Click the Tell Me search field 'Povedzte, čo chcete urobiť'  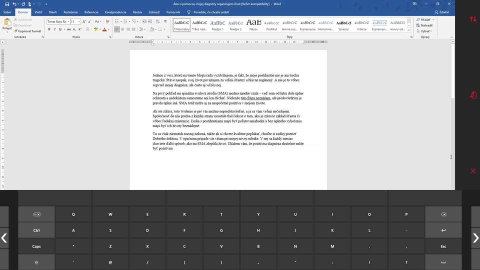coord(211,12)
